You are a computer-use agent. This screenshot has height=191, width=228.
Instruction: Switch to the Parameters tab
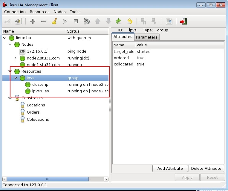pos(147,37)
